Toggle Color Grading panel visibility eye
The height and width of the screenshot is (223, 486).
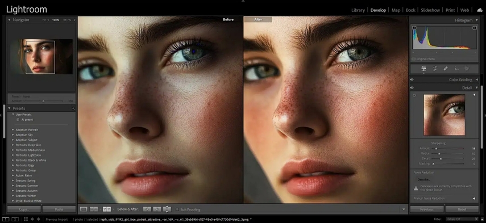(x=412, y=79)
